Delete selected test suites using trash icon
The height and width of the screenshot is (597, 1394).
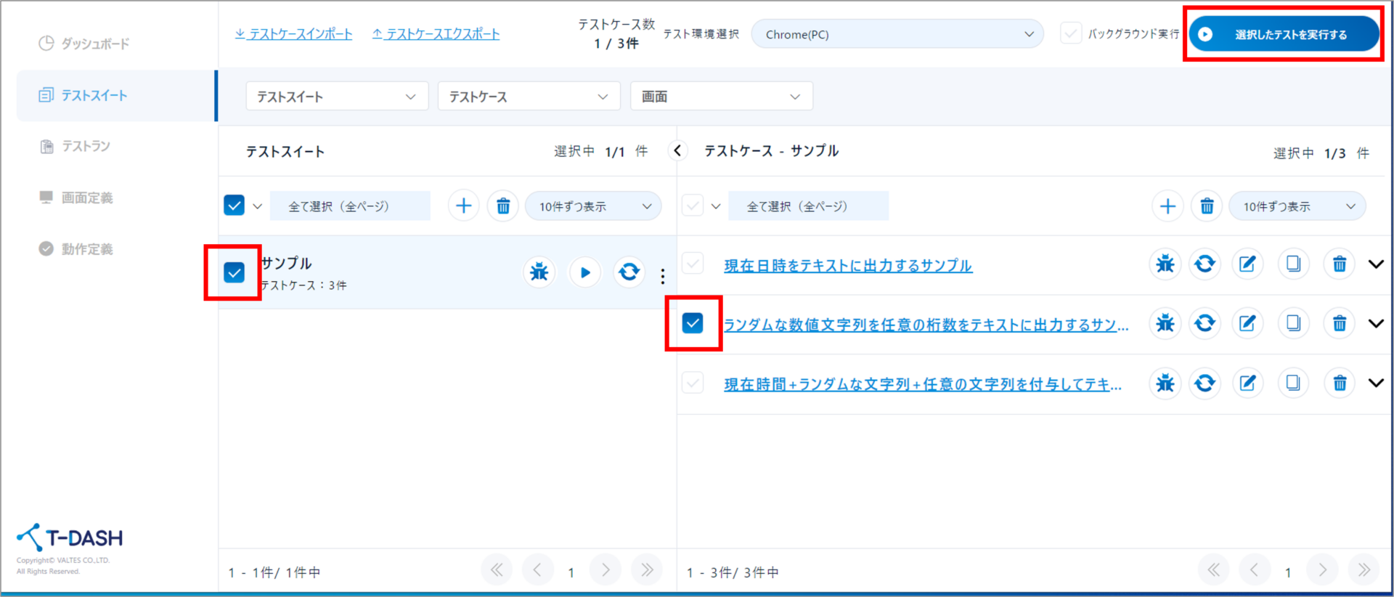502,206
